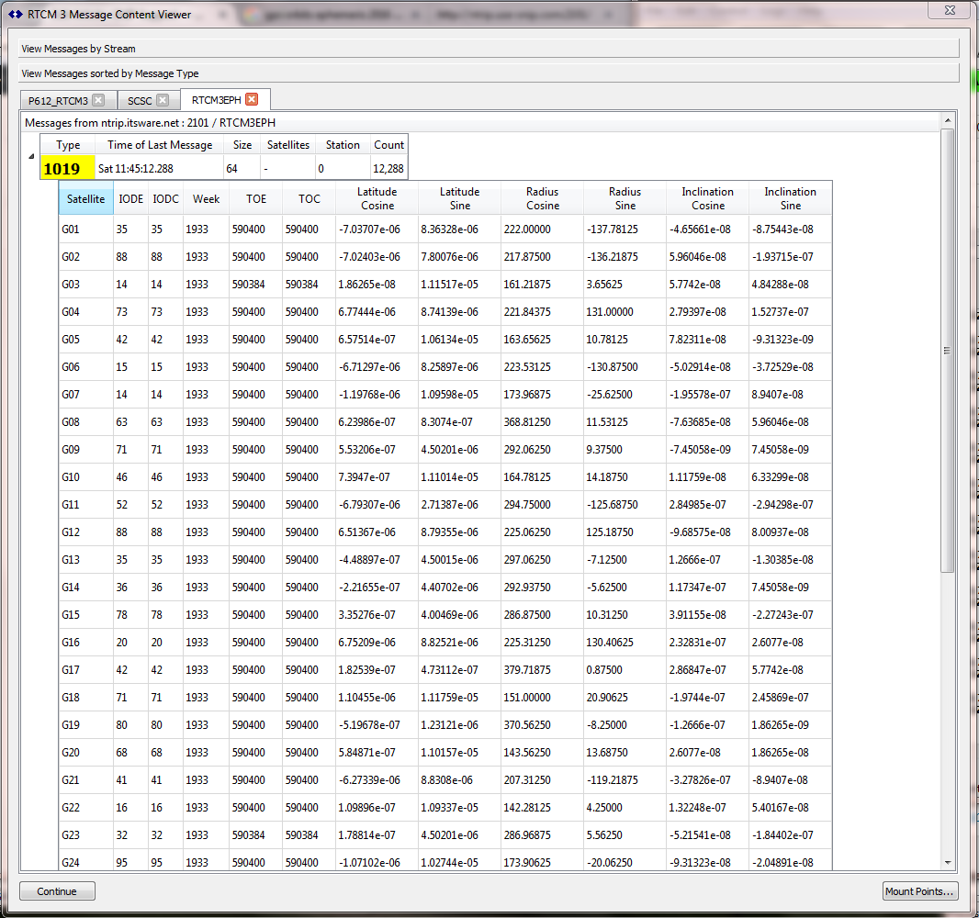This screenshot has height=918, width=979.
Task: Close the P612_RTCM3 tab
Action: point(98,100)
